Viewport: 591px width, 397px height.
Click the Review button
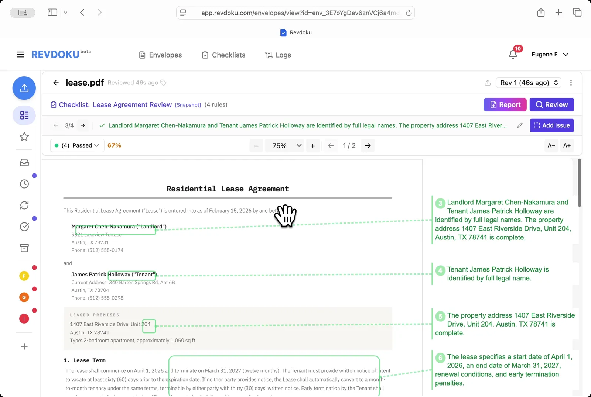[551, 104]
